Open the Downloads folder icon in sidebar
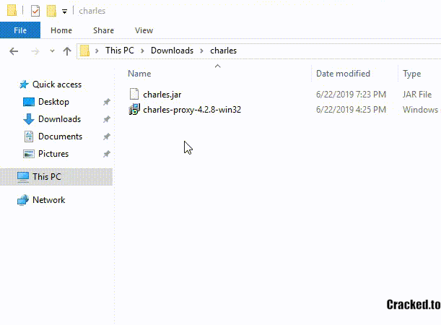Viewport: 441px width, 325px height. click(x=29, y=119)
